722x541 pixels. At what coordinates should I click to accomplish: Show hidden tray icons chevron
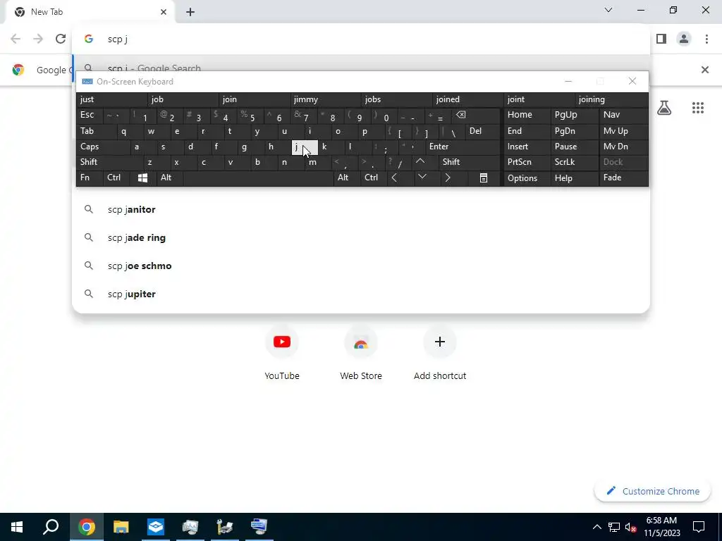(596, 527)
